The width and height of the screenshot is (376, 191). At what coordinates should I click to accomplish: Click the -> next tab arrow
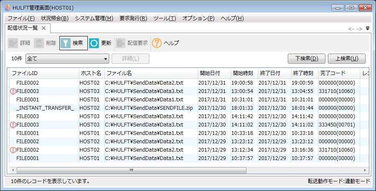(x=359, y=29)
